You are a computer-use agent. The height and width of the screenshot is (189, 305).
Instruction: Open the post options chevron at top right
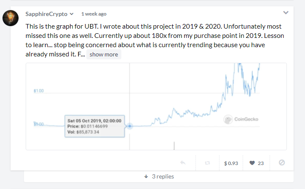pos(286,13)
